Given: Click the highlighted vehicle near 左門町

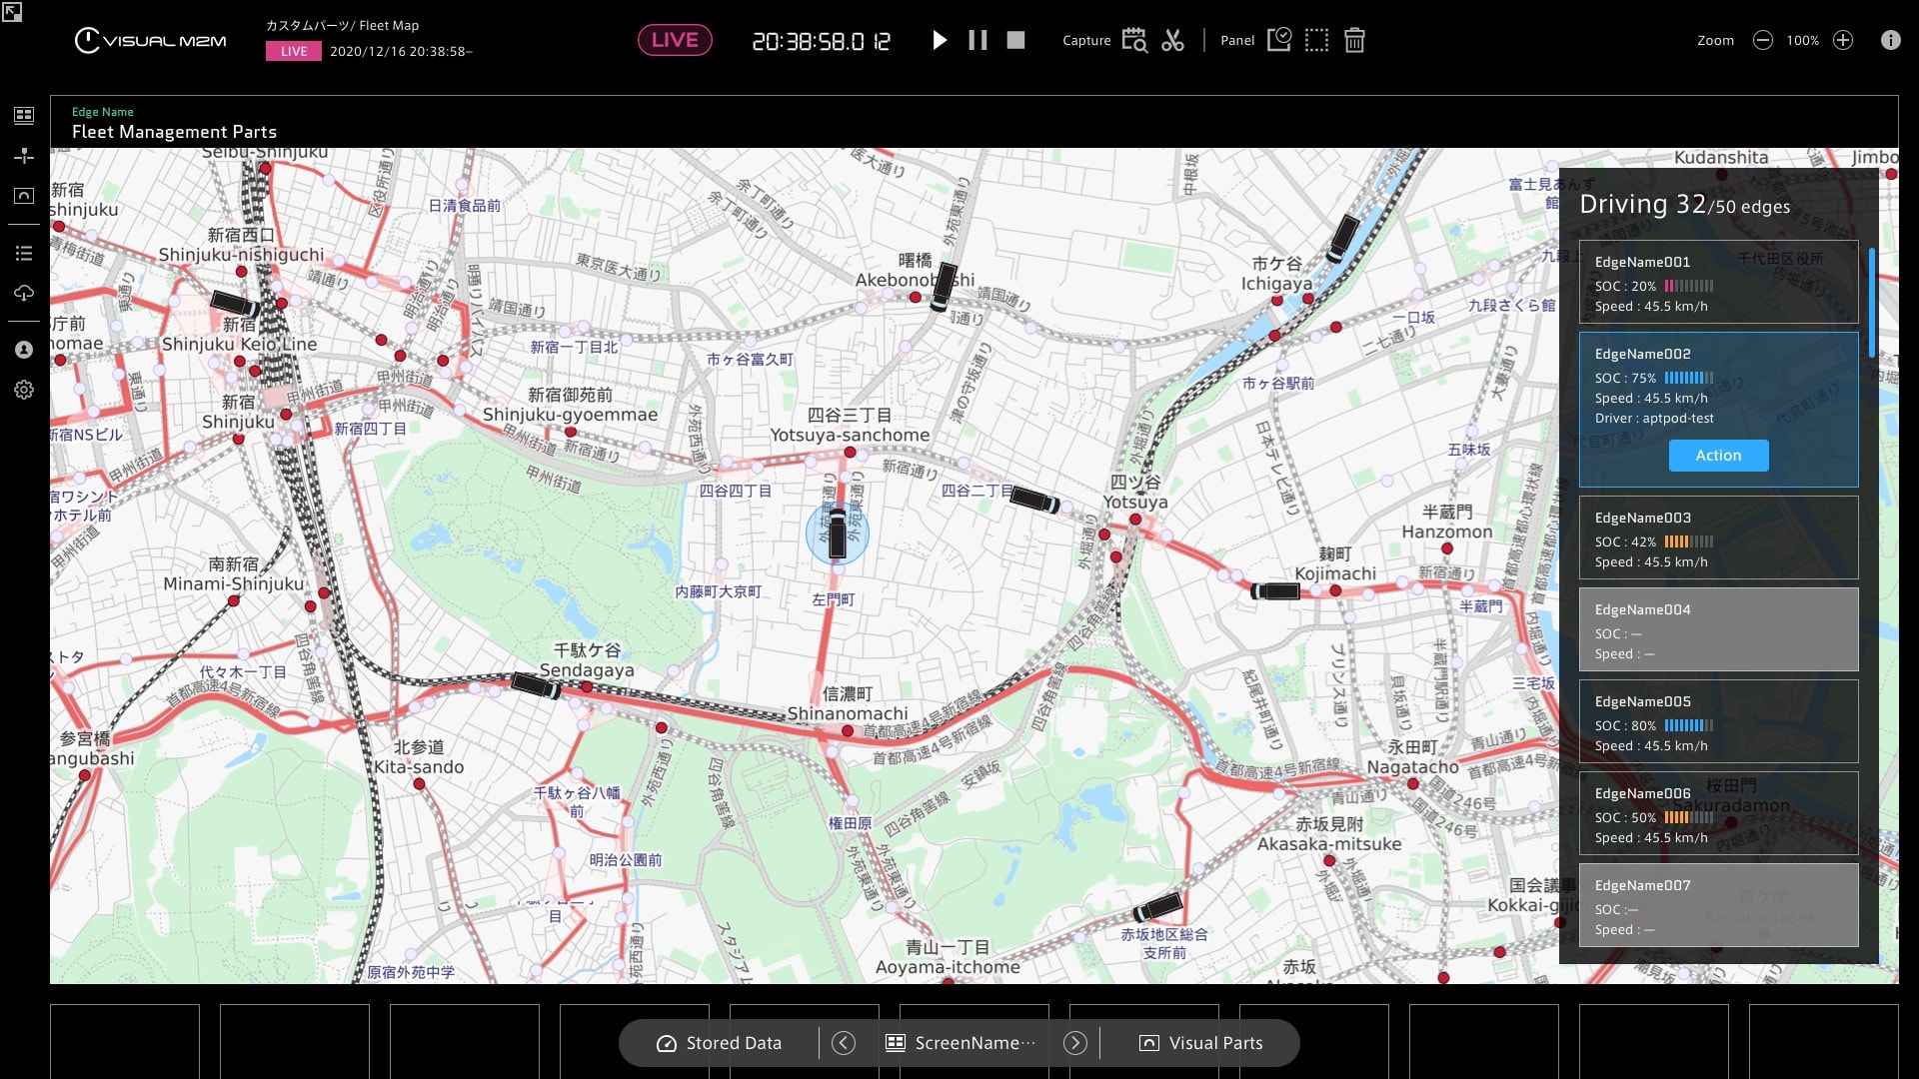Looking at the screenshot, I should (838, 535).
